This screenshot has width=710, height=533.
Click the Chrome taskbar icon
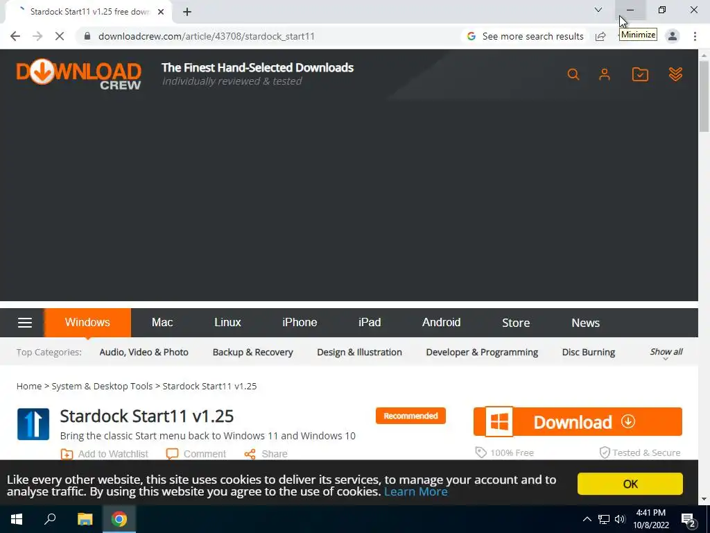[119, 519]
